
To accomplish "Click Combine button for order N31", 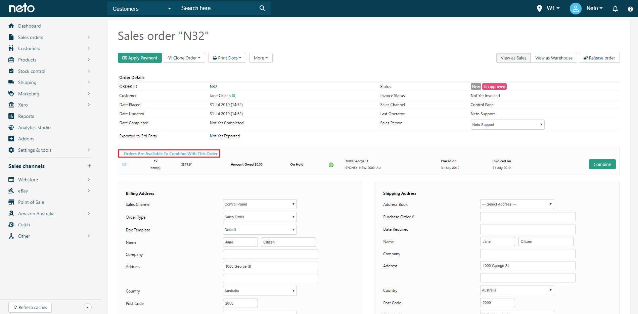I will [x=602, y=164].
